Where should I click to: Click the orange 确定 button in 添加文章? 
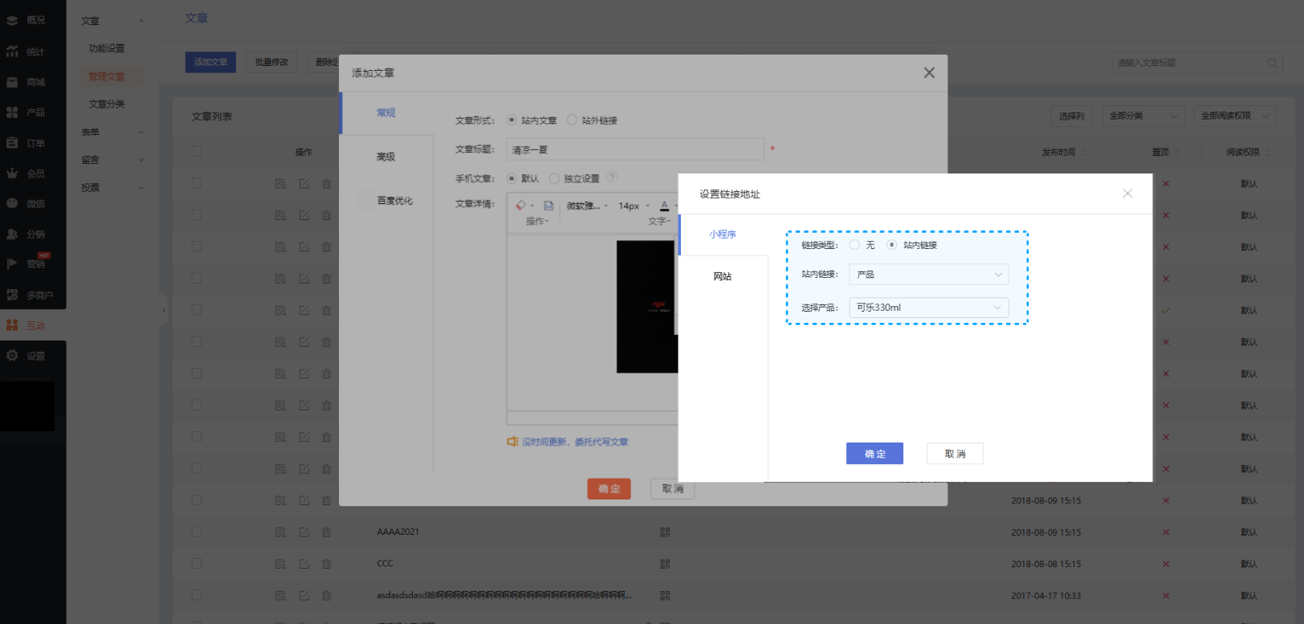pyautogui.click(x=609, y=489)
